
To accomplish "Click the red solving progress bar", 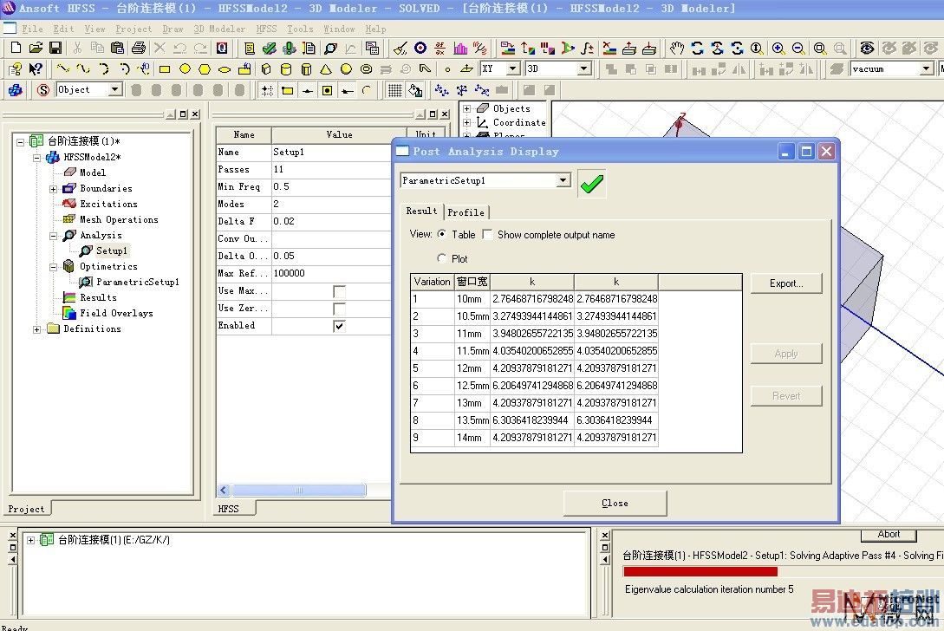I will coord(700,571).
